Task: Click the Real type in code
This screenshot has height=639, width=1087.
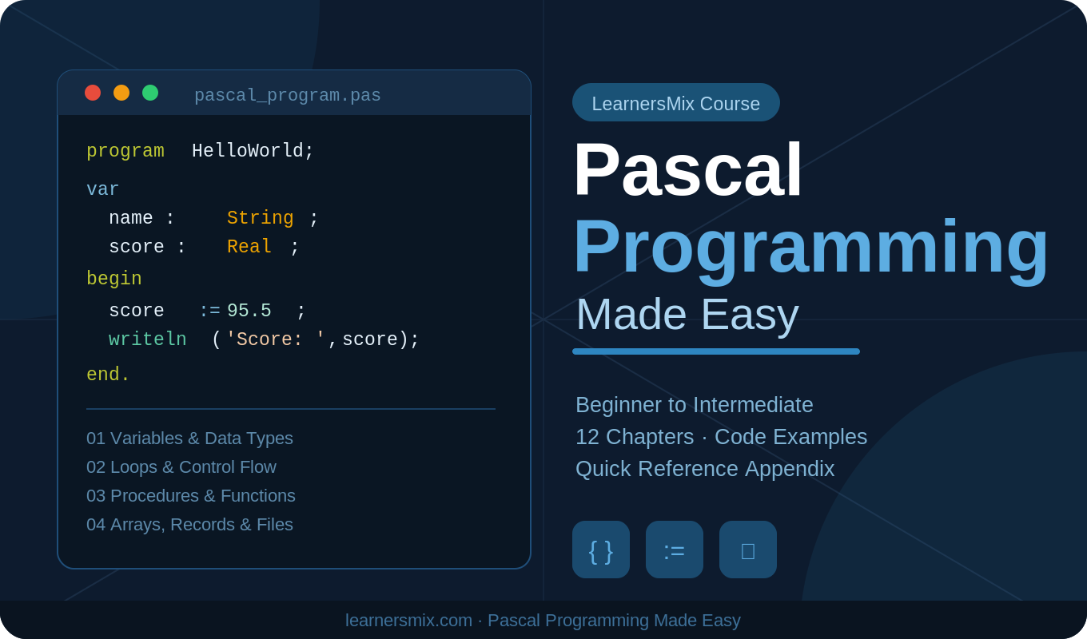Action: coord(249,247)
